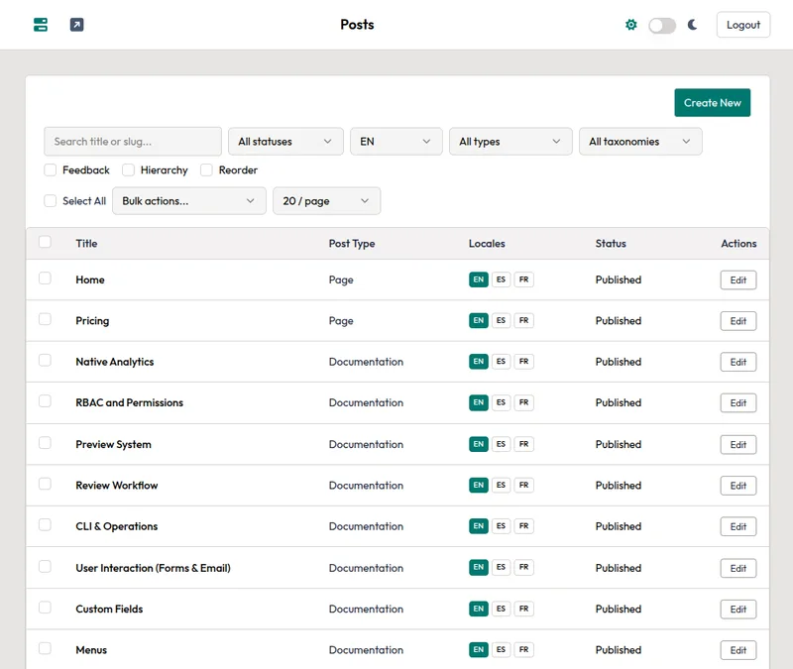This screenshot has width=793, height=669.
Task: Toggle the theme switch in the header
Action: coord(661,24)
